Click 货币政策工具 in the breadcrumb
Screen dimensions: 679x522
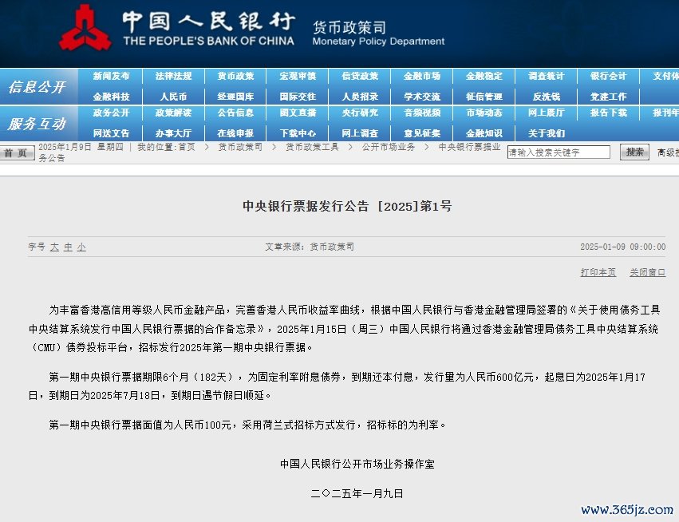click(312, 148)
